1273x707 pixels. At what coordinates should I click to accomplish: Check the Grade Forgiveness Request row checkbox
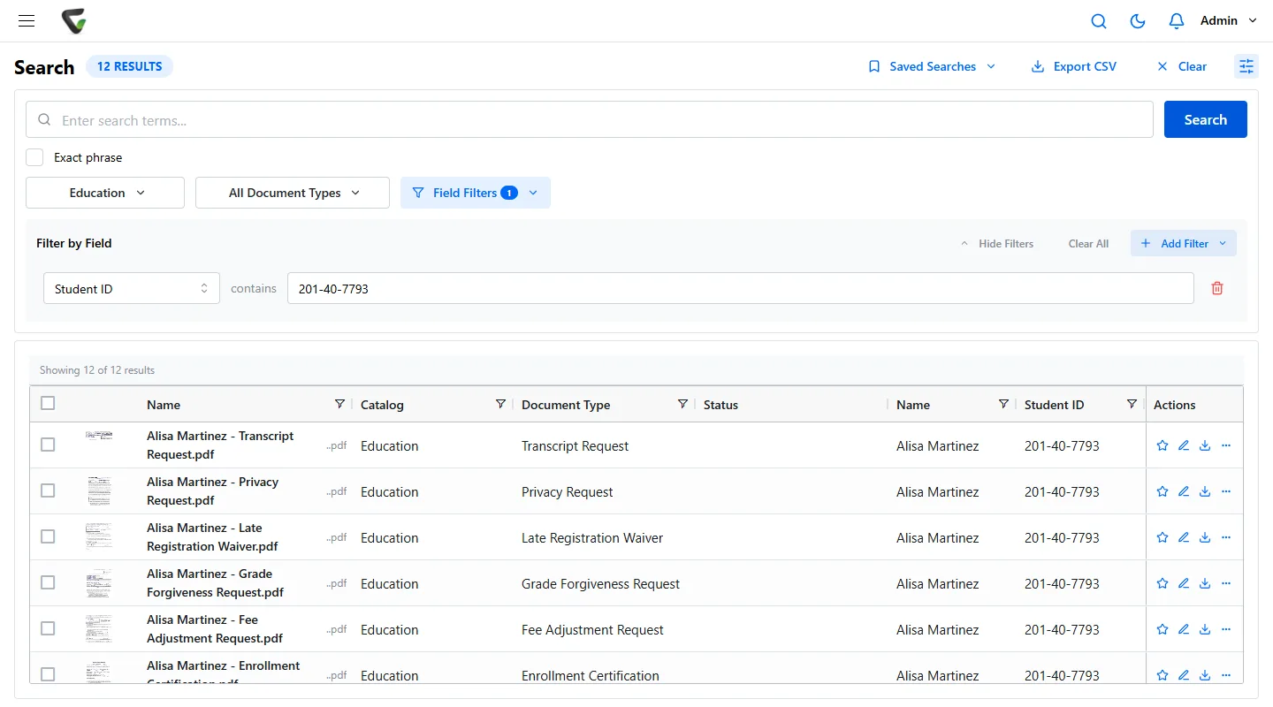point(48,582)
